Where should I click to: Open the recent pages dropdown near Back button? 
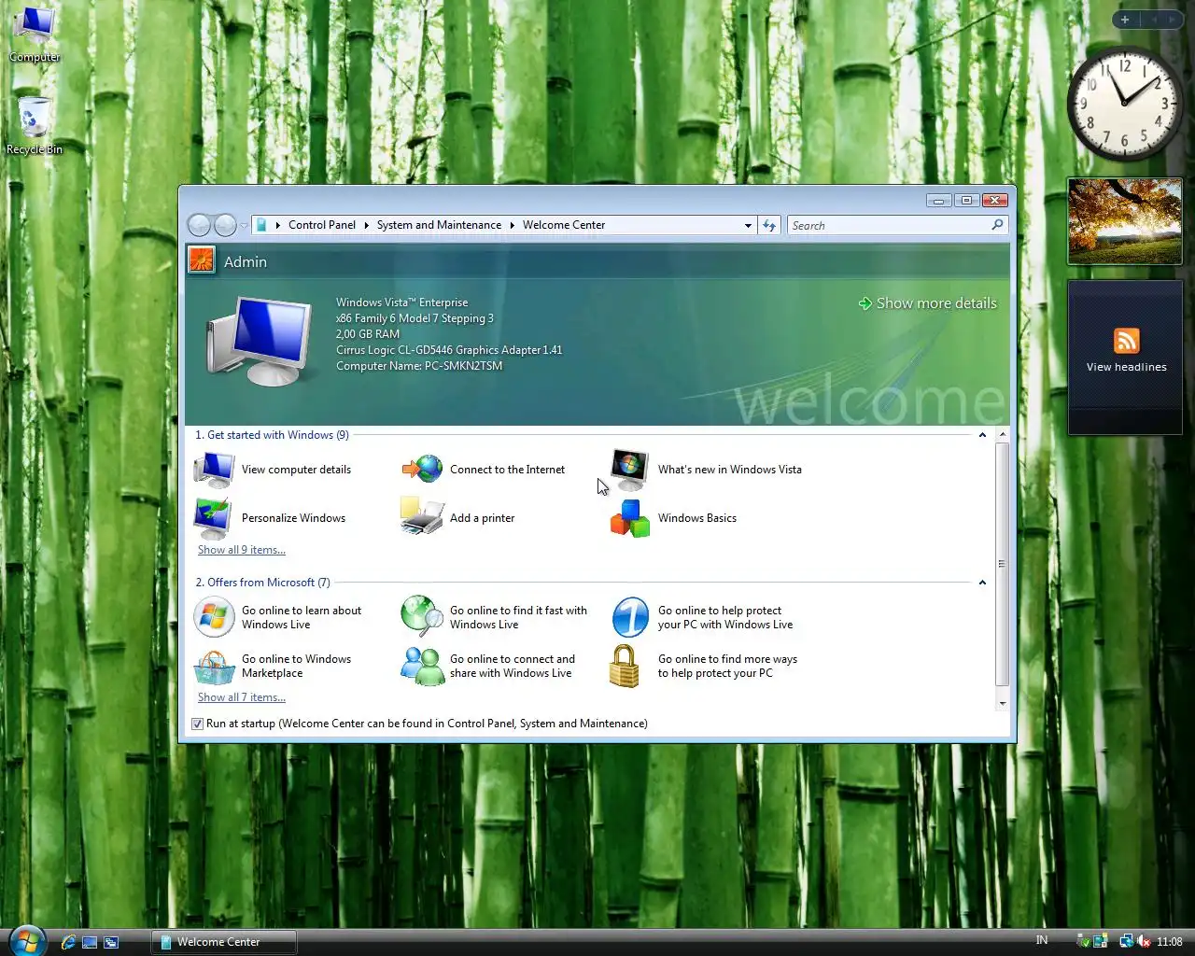(x=244, y=225)
